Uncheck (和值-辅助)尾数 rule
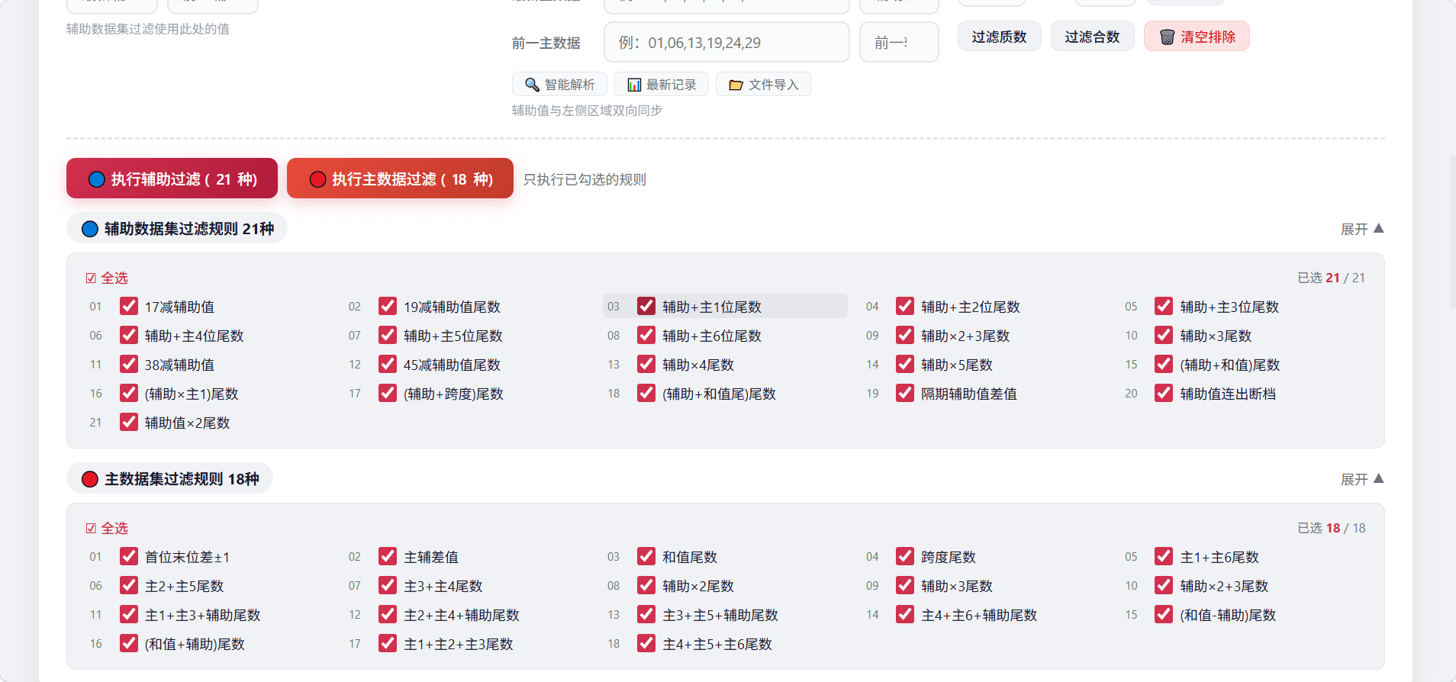Viewport: 1456px width, 682px height. 1164,614
